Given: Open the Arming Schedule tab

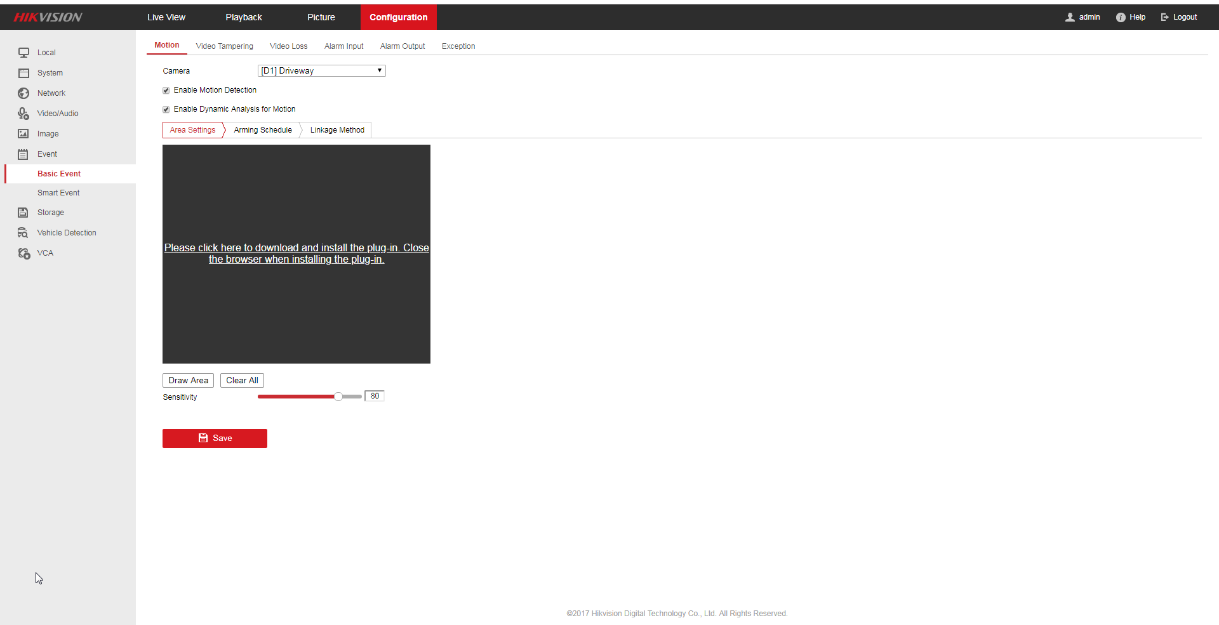Looking at the screenshot, I should pos(263,130).
